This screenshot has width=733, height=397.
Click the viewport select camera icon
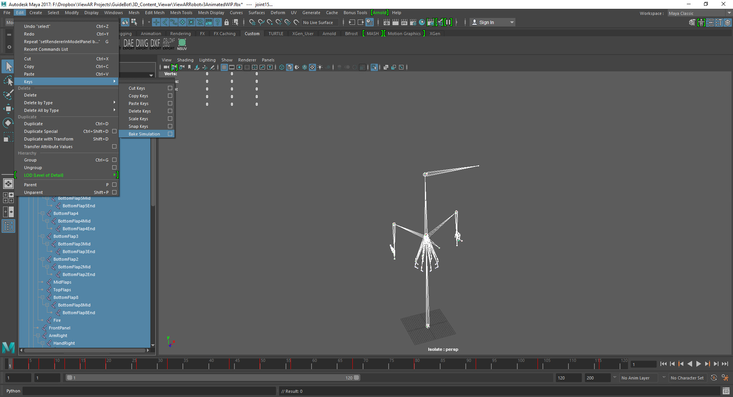click(166, 67)
